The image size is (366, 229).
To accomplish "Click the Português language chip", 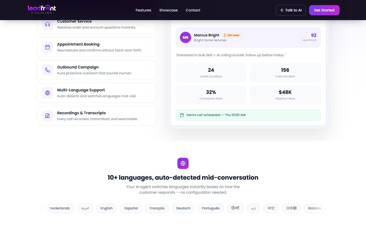I will [211, 208].
